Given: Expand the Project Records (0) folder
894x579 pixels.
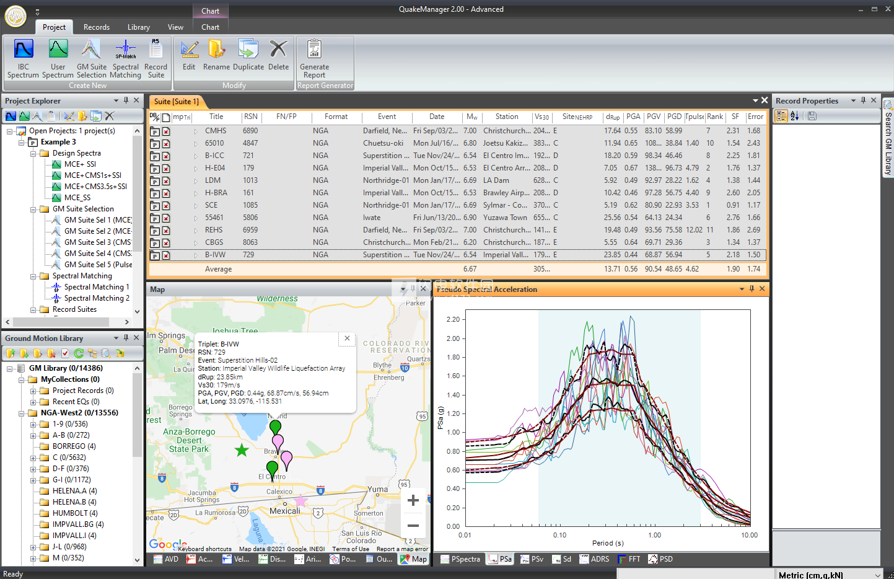Looking at the screenshot, I should coord(33,391).
